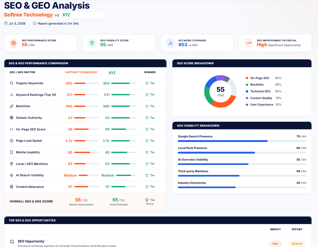Click the Softree Technology name in the page header

pos(28,15)
